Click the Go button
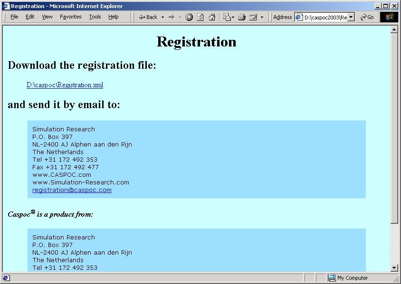This screenshot has width=401, height=284. pyautogui.click(x=367, y=17)
